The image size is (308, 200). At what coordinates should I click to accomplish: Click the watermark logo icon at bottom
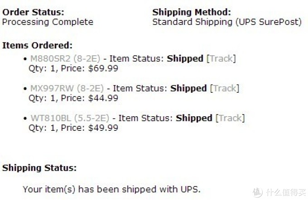point(258,192)
